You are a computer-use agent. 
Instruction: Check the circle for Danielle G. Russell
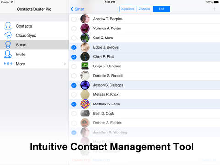click(x=74, y=76)
